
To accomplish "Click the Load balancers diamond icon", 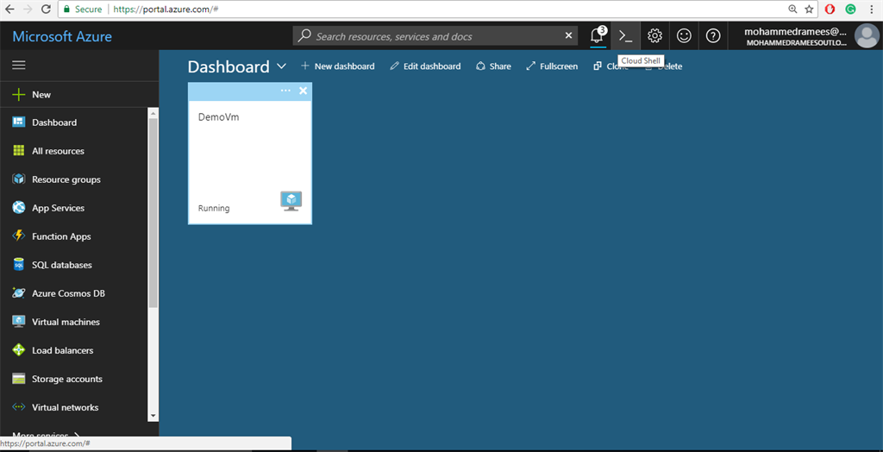I will [x=19, y=350].
